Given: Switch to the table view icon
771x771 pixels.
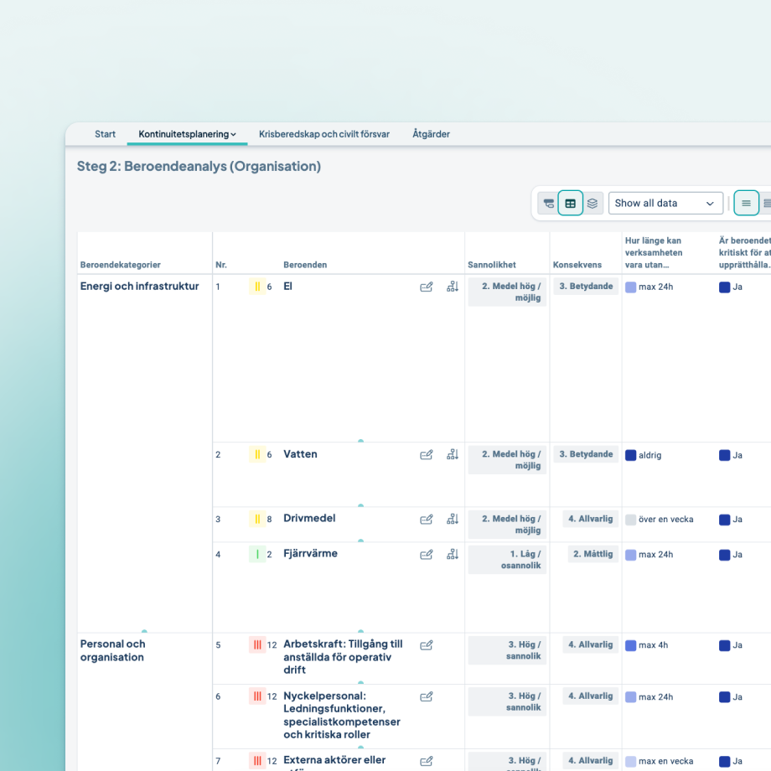Looking at the screenshot, I should [x=571, y=203].
